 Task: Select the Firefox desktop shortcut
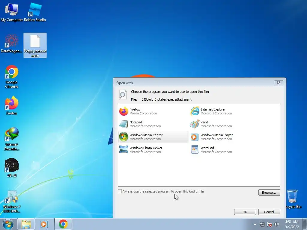(12, 105)
